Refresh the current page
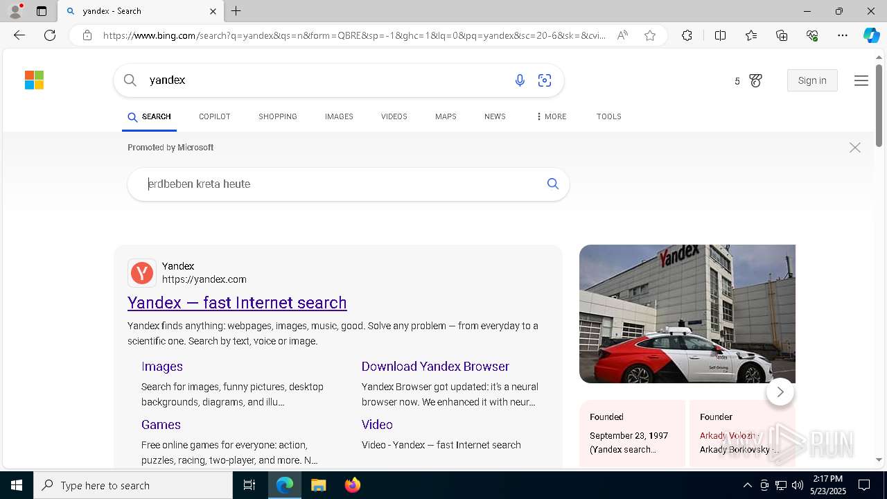The width and height of the screenshot is (887, 499). pyautogui.click(x=50, y=35)
